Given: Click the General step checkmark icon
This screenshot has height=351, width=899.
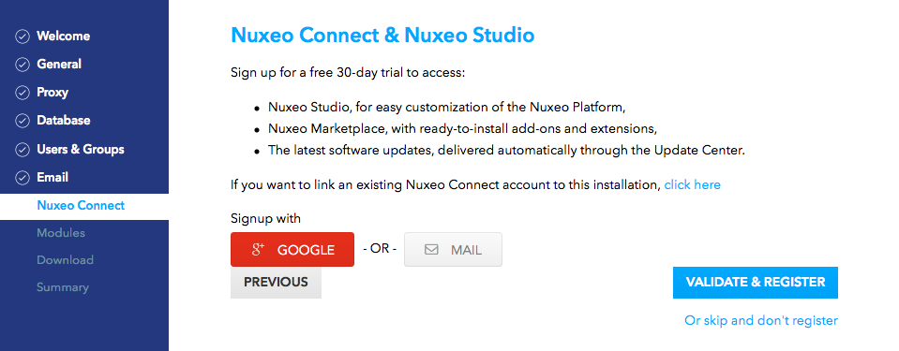Looking at the screenshot, I should [22, 65].
